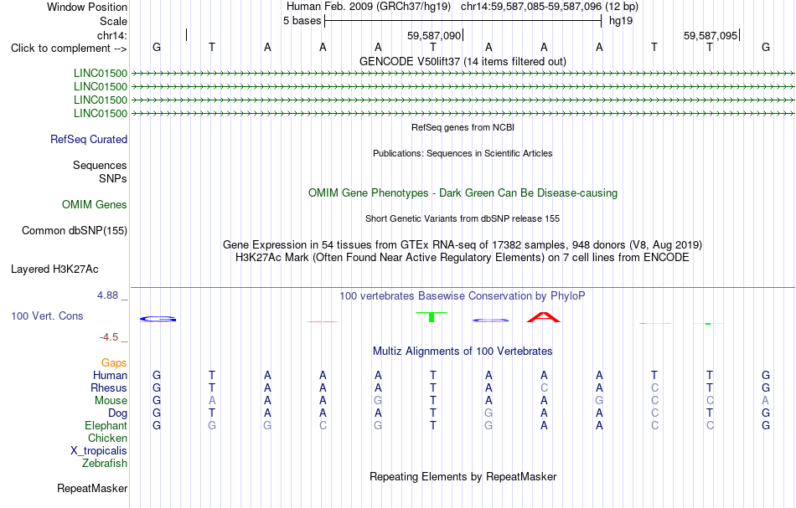This screenshot has width=796, height=508.
Task: Click the red A PhyloP logo glyph
Action: click(544, 317)
